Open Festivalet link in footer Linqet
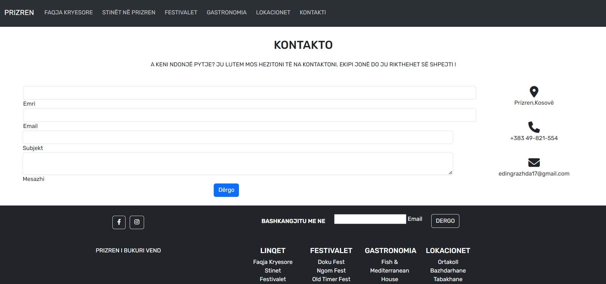 (273, 279)
